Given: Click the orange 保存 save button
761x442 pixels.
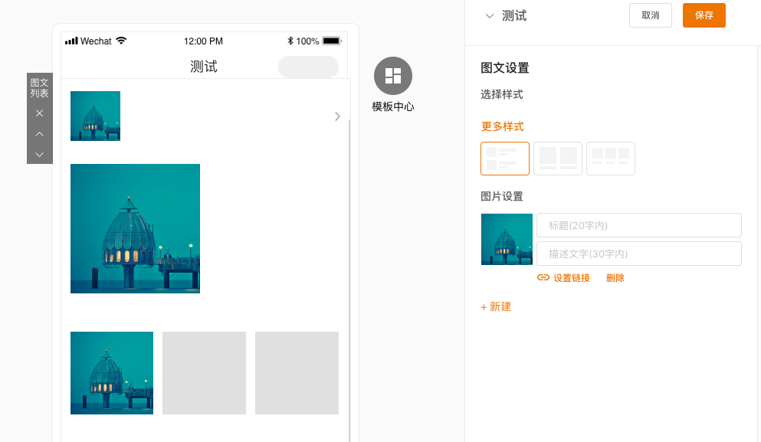Looking at the screenshot, I should [x=704, y=15].
